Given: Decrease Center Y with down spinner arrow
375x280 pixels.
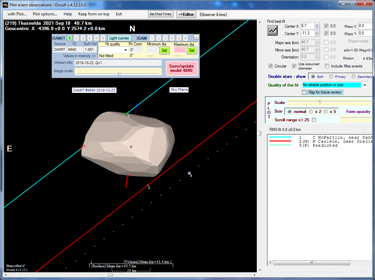Looking at the screenshot, I should point(317,35).
